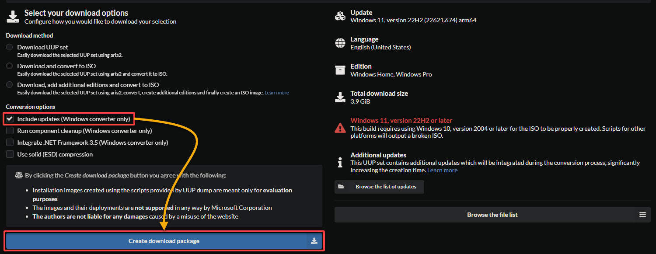Enable Use solid (ESD) compression
Image resolution: width=656 pixels, height=254 pixels.
pos(10,154)
